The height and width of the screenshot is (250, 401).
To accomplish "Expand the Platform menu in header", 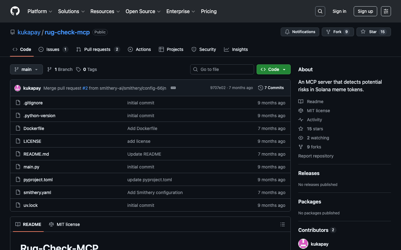I will tap(40, 11).
